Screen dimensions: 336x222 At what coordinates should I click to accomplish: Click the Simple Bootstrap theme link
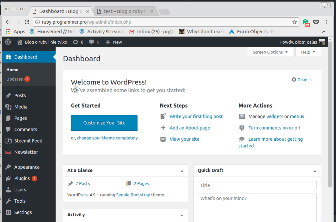point(133,195)
